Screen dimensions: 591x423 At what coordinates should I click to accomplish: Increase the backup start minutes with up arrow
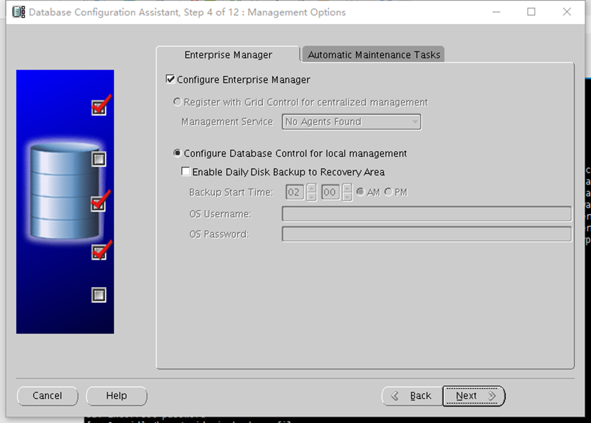347,188
